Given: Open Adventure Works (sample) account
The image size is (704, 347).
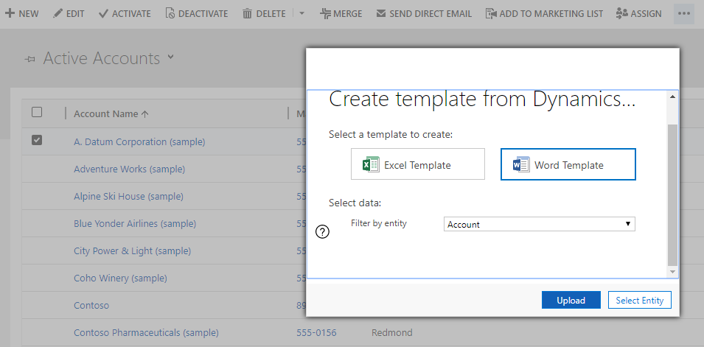Looking at the screenshot, I should 129,169.
